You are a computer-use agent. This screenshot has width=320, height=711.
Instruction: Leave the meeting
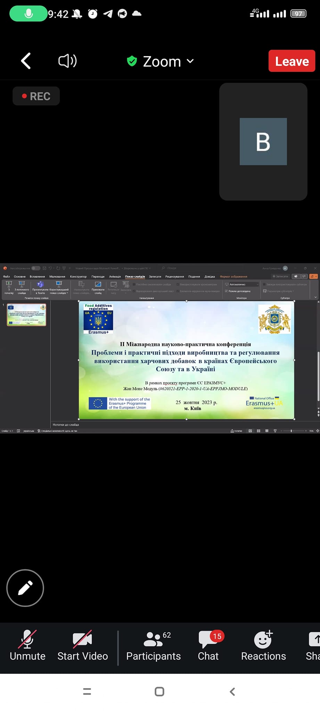292,61
